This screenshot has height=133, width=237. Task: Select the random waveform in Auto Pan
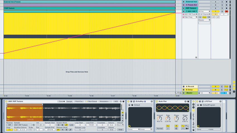tap(187, 129)
